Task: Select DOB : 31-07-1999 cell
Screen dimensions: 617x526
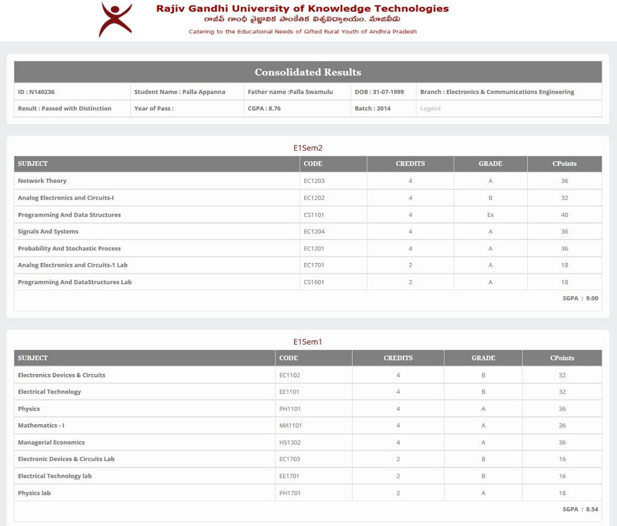Action: tap(383, 92)
